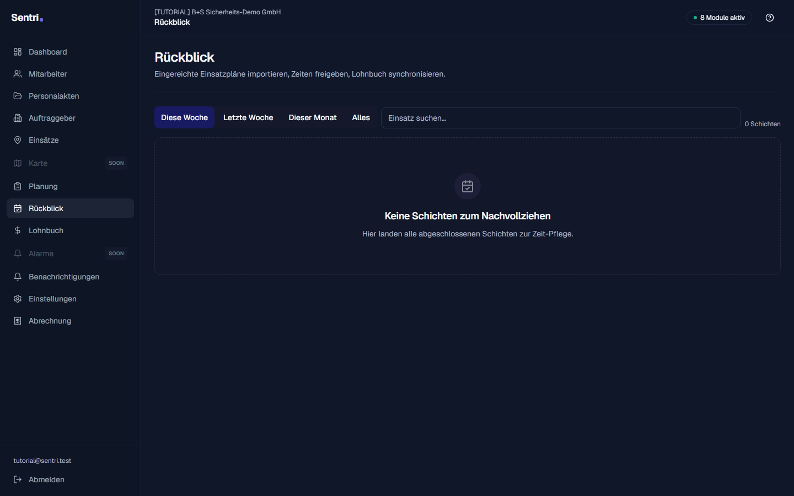Click the help question mark icon
This screenshot has width=794, height=496.
point(770,18)
